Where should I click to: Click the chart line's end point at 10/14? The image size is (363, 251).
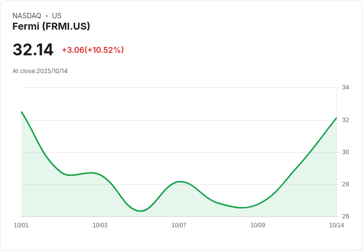tap(336, 119)
